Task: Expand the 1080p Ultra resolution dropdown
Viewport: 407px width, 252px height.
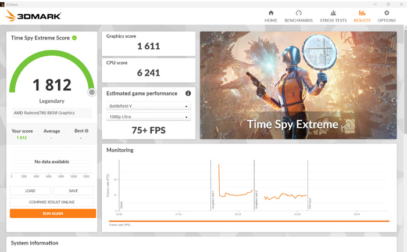Action: [149, 117]
